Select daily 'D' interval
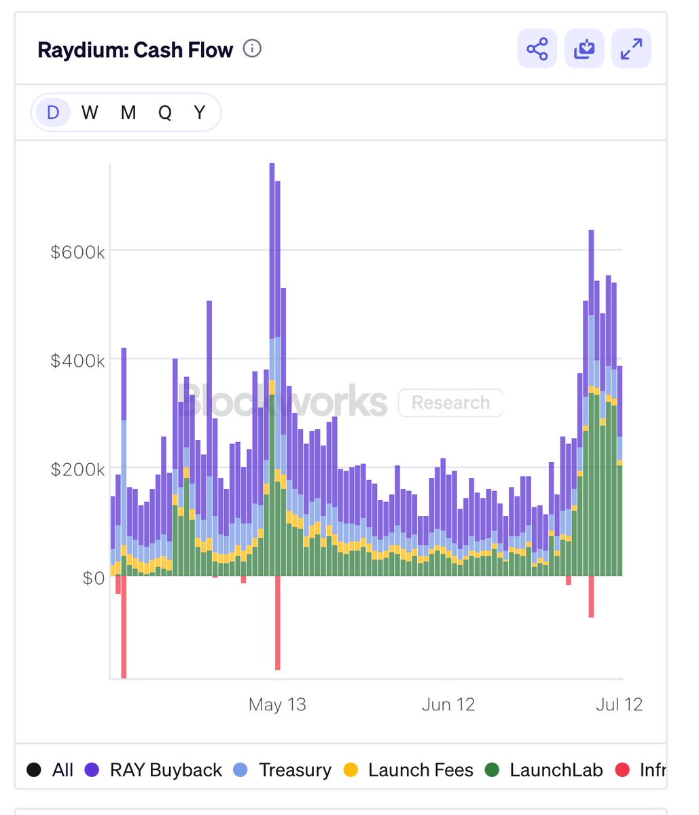The width and height of the screenshot is (699, 815). pos(54,112)
